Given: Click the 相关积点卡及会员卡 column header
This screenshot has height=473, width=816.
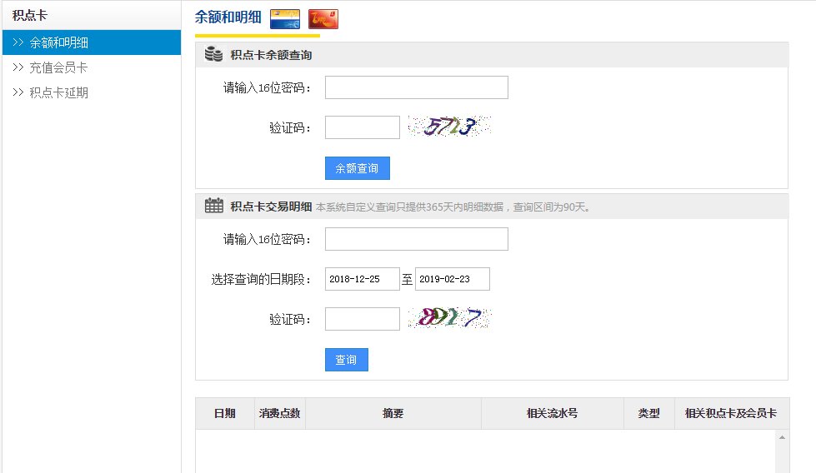Looking at the screenshot, I should coord(731,413).
